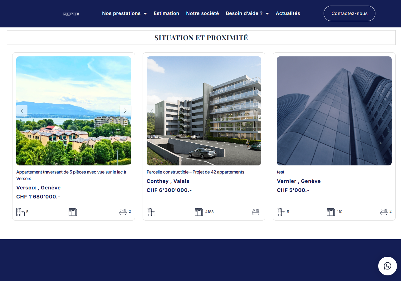
Task: Click the Vernier skyscraper listing photo
Action: (x=334, y=111)
